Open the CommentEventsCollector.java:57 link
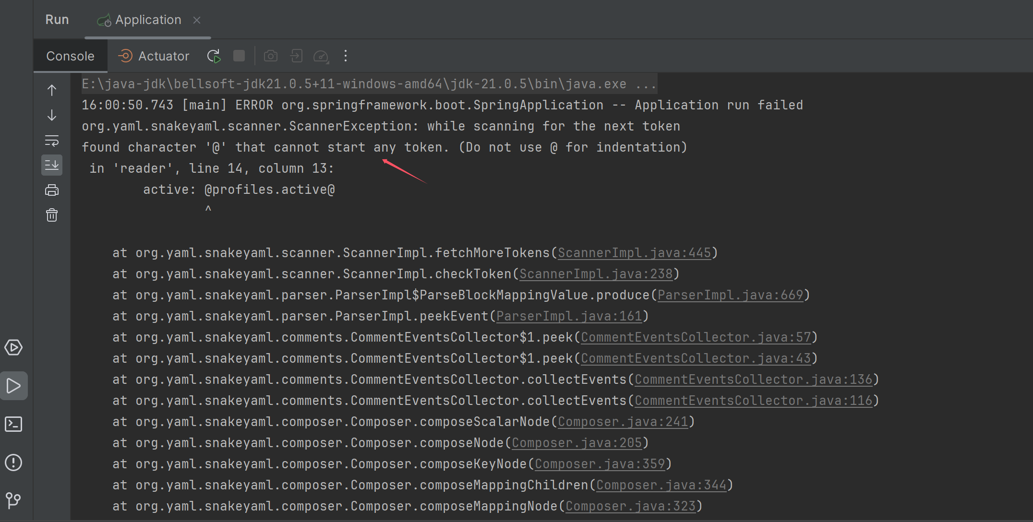The image size is (1033, 522). (696, 337)
